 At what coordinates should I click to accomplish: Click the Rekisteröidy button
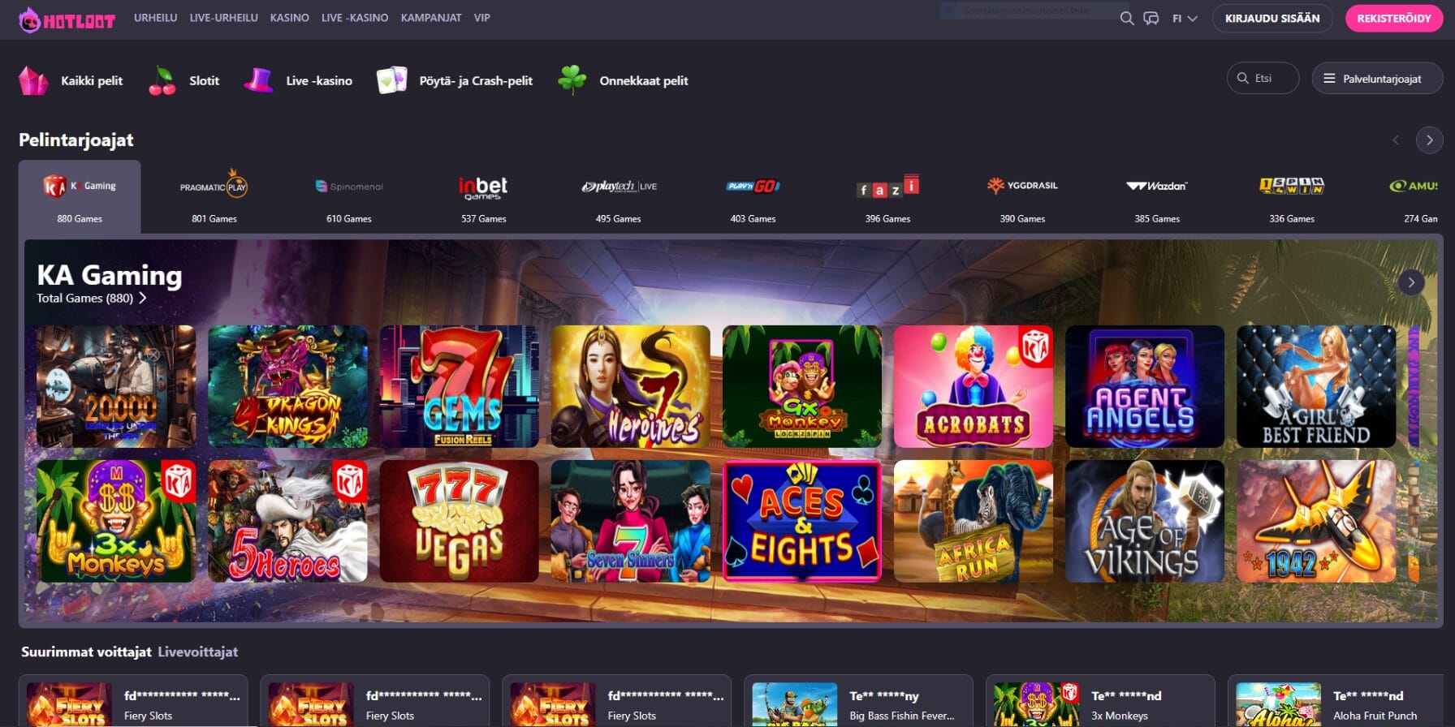(x=1394, y=18)
